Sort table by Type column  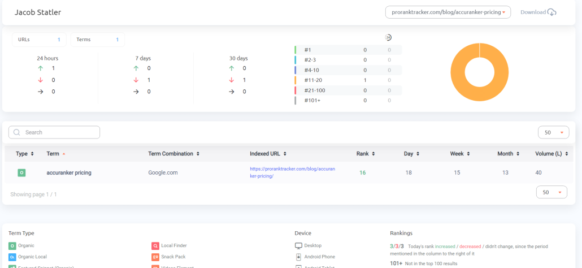[x=25, y=154]
